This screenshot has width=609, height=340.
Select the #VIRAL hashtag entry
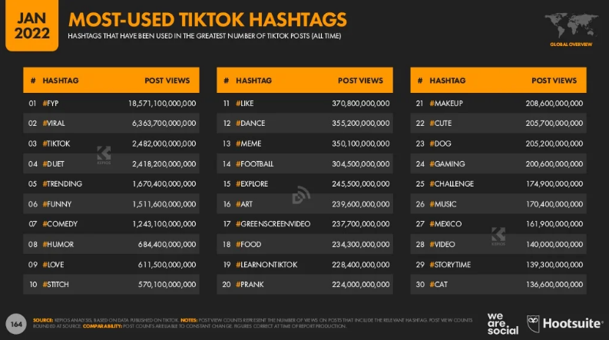[54, 123]
